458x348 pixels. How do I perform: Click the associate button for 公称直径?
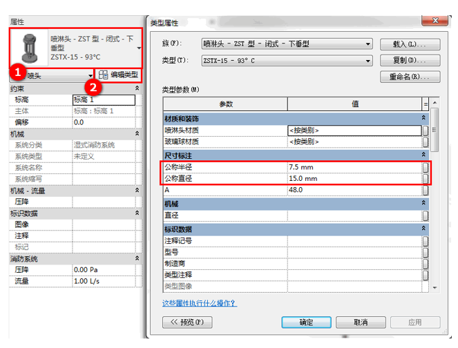pyautogui.click(x=426, y=179)
